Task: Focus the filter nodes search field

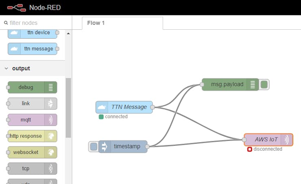Action: [x=36, y=23]
